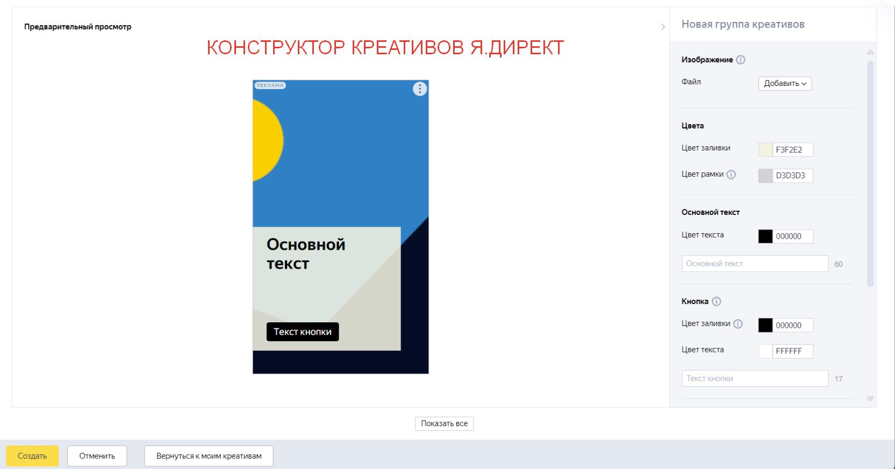This screenshot has width=895, height=469.
Task: Click the button fill black color swatch
Action: [x=765, y=325]
